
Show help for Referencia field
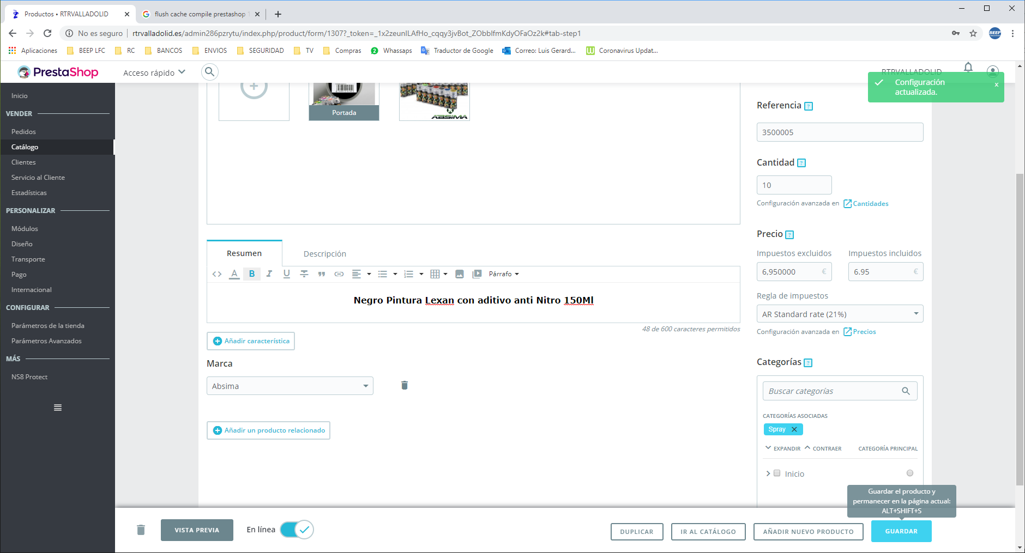[809, 106]
